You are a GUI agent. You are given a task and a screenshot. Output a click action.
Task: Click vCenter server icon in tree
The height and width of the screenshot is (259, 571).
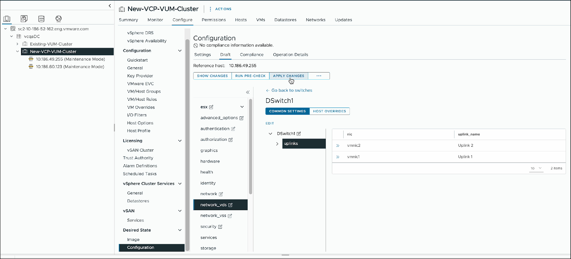point(13,29)
